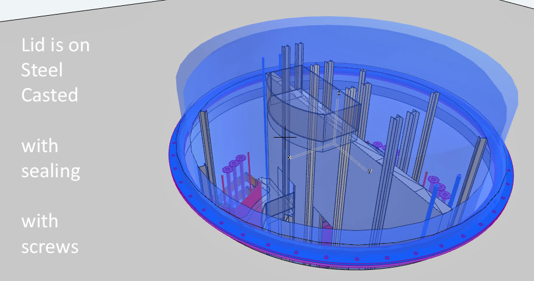Select the "sealing" caption text

51,171
